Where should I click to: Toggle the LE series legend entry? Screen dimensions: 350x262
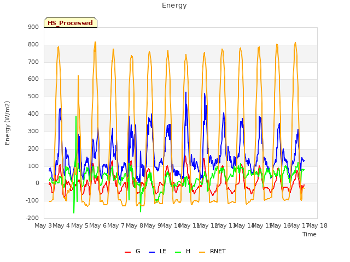coord(157,251)
